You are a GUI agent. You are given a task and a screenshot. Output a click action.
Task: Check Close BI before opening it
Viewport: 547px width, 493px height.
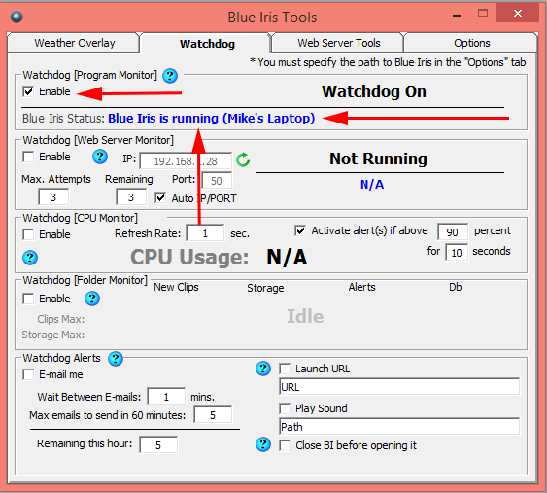pyautogui.click(x=285, y=446)
